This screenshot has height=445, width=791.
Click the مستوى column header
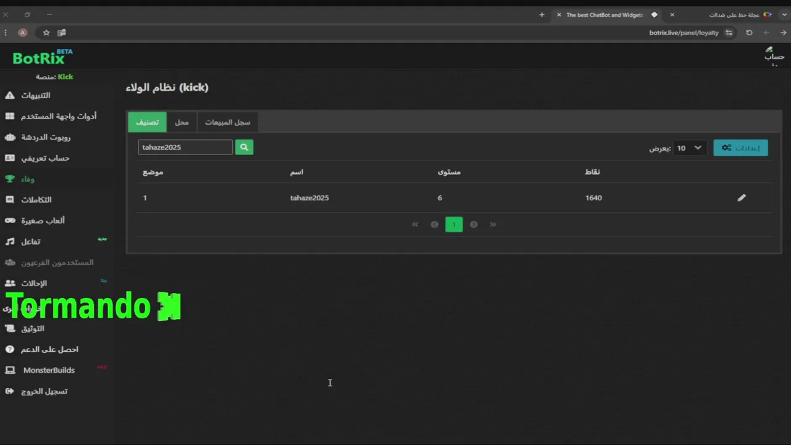coord(449,172)
